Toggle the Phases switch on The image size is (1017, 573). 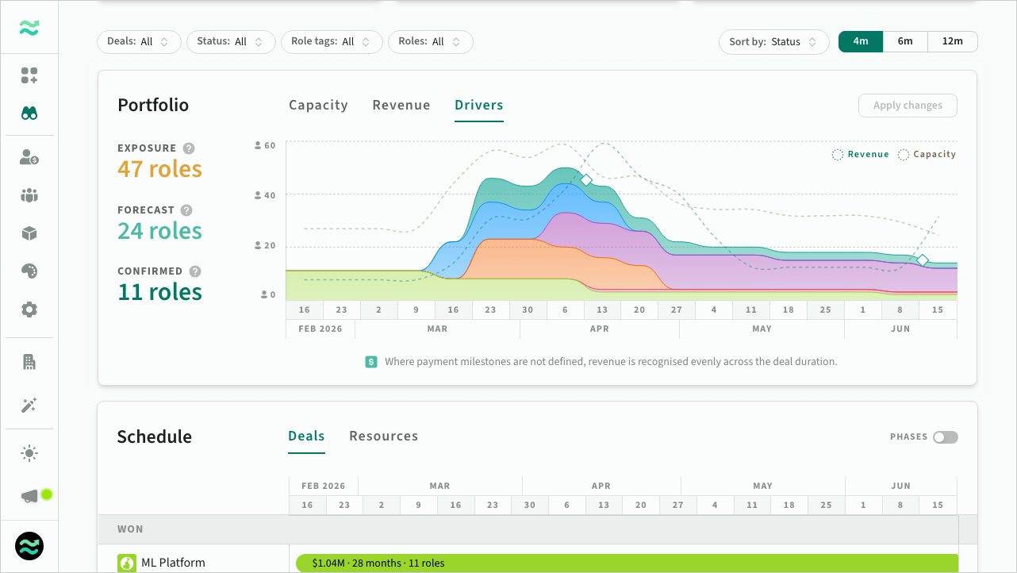coord(945,437)
